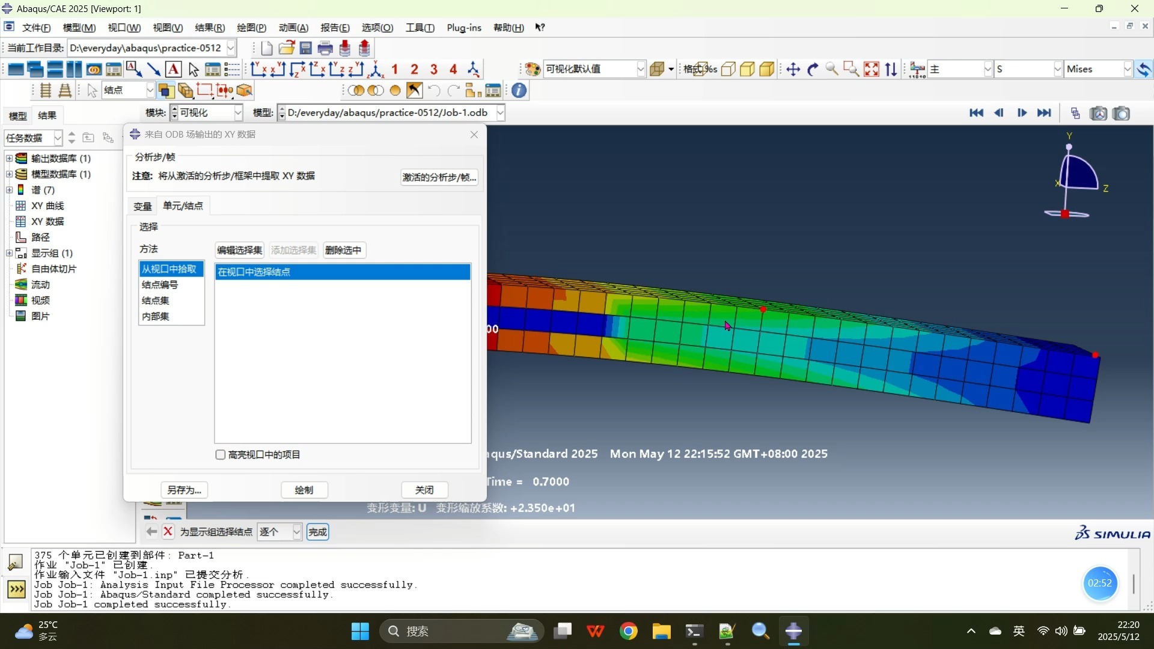
Task: Click the Rotate view tool
Action: [x=813, y=70]
